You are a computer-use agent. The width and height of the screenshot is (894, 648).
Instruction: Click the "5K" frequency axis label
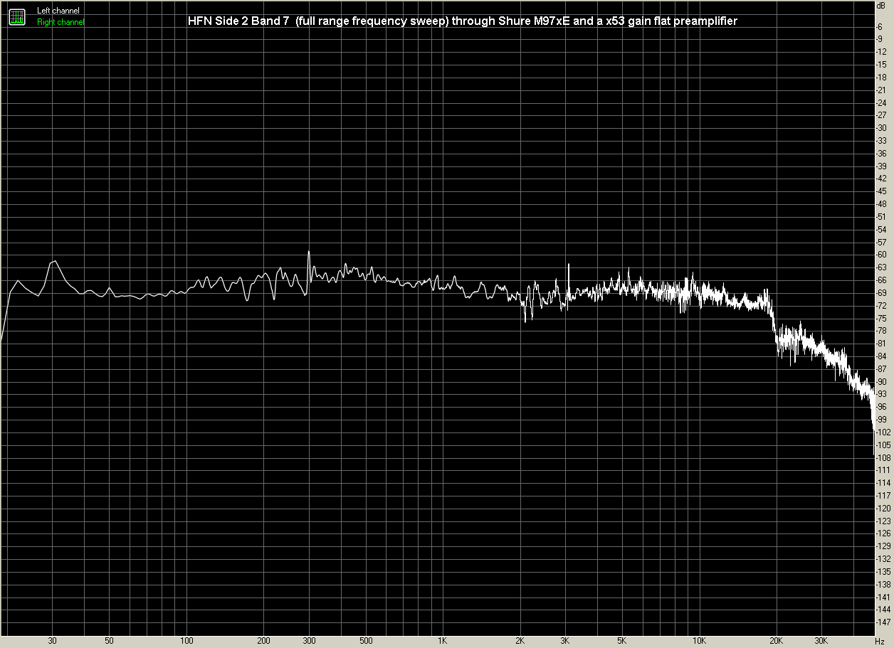622,642
